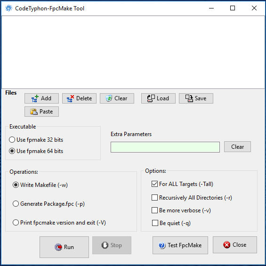Click the Add files icon button

coord(41,98)
